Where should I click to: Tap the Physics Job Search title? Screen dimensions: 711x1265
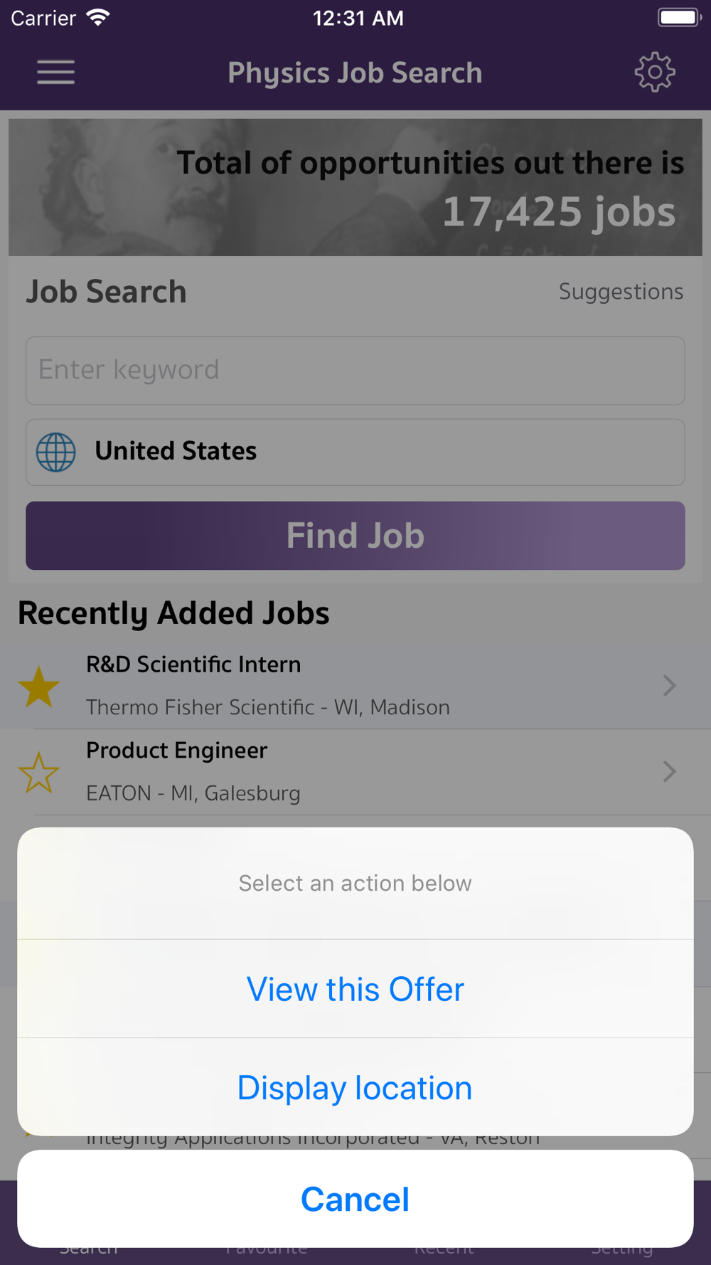pos(355,73)
